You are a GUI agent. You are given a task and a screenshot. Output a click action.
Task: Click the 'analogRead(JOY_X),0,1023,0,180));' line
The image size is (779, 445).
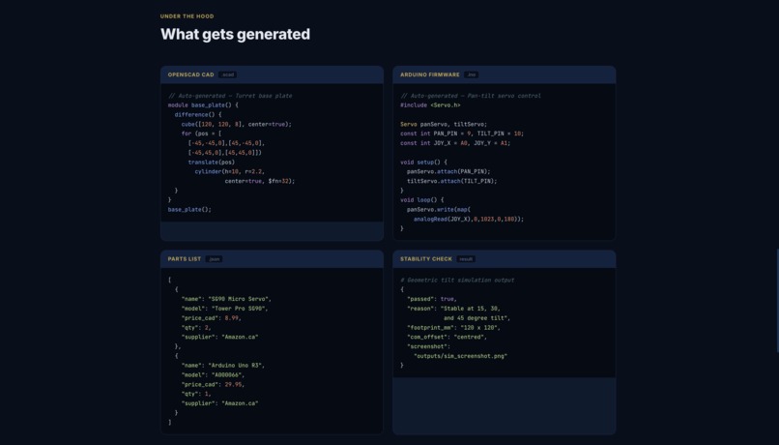coord(469,219)
